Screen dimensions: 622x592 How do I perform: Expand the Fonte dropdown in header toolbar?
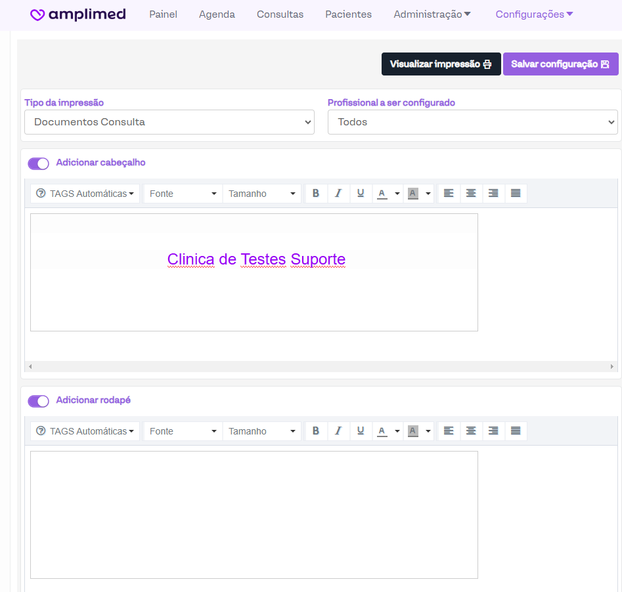[x=183, y=194]
